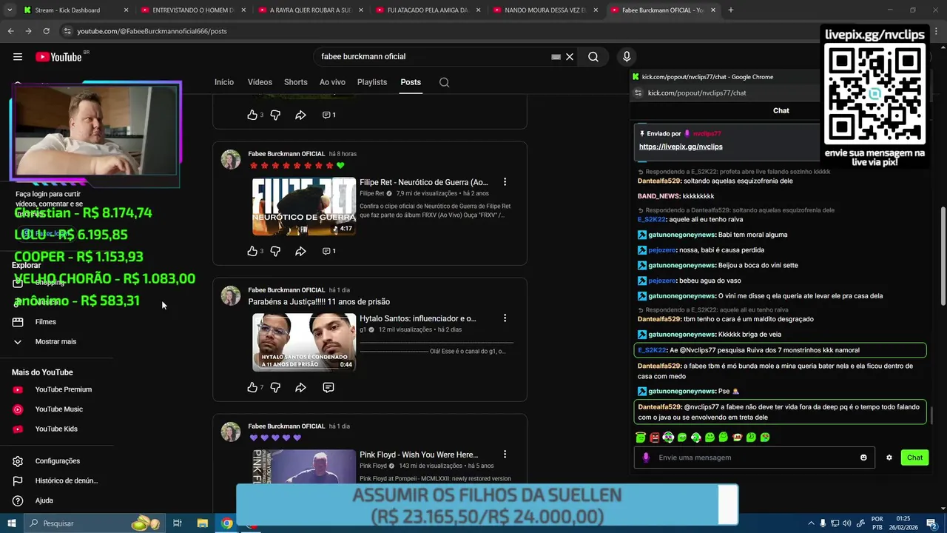Open the Windows Task View button
This screenshot has height=533, width=947.
click(x=178, y=523)
